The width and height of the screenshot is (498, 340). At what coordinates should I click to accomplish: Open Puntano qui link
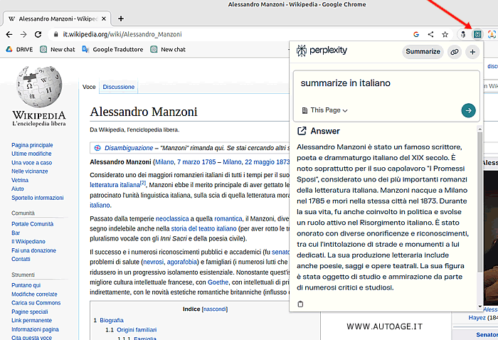26,285
